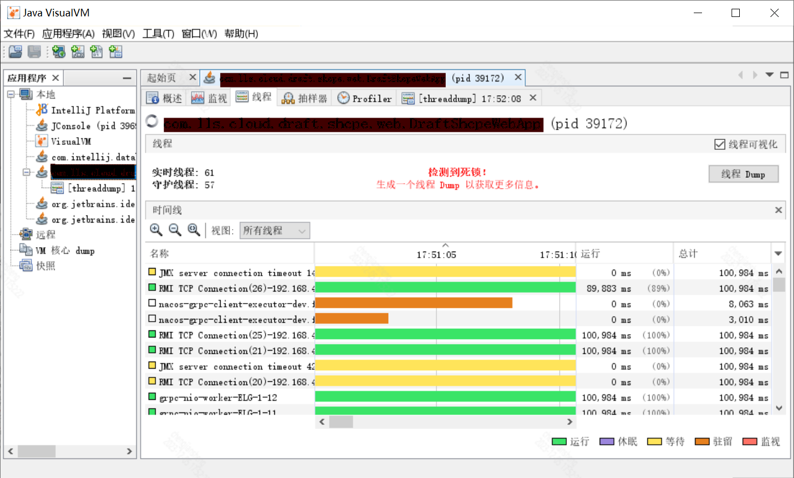Image resolution: width=794 pixels, height=478 pixels.
Task: Select the JConsole application in the tree
Action: (x=86, y=126)
